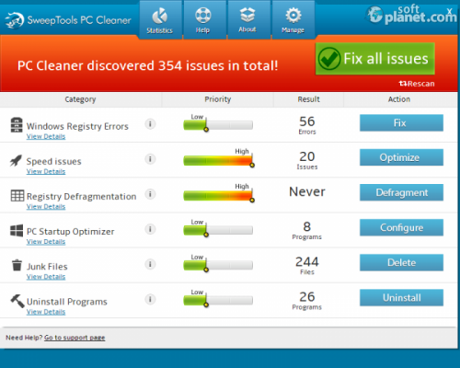View Details for Speed issues
Viewport: 460px width, 368px height.
pos(46,171)
